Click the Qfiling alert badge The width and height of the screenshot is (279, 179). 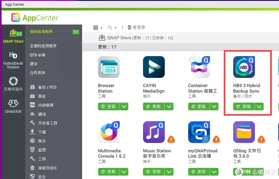pos(261,139)
